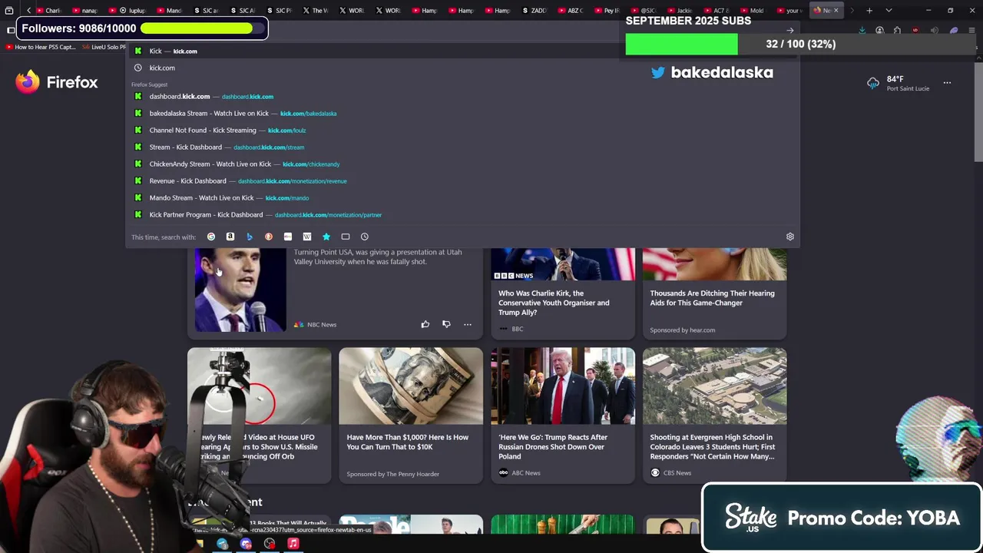Screen dimensions: 983x553
Task: Open search settings gear in urlbar dropdown
Action: click(x=790, y=237)
